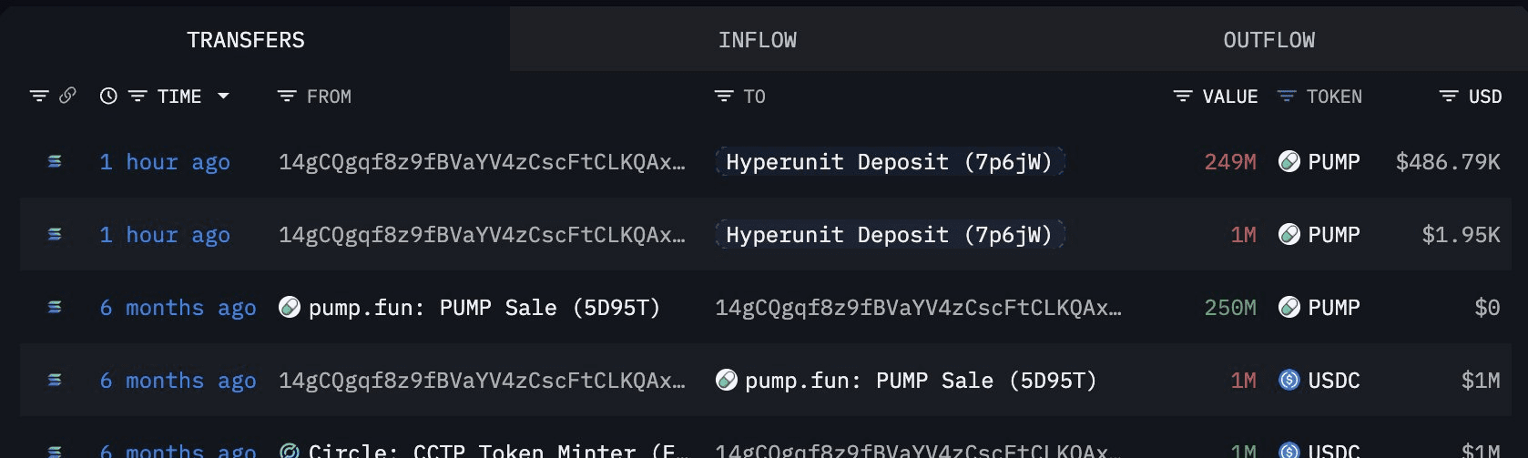Screen dimensions: 1528x458
Task: Toggle the TOKEN column filter
Action: click(x=1286, y=96)
